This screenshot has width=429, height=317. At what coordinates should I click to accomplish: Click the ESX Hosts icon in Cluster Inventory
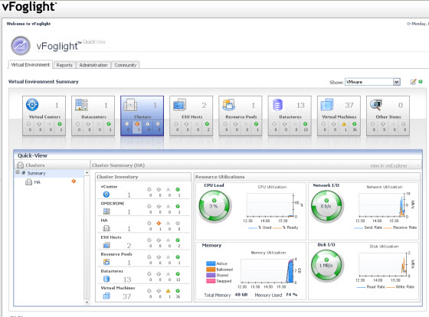pyautogui.click(x=106, y=245)
